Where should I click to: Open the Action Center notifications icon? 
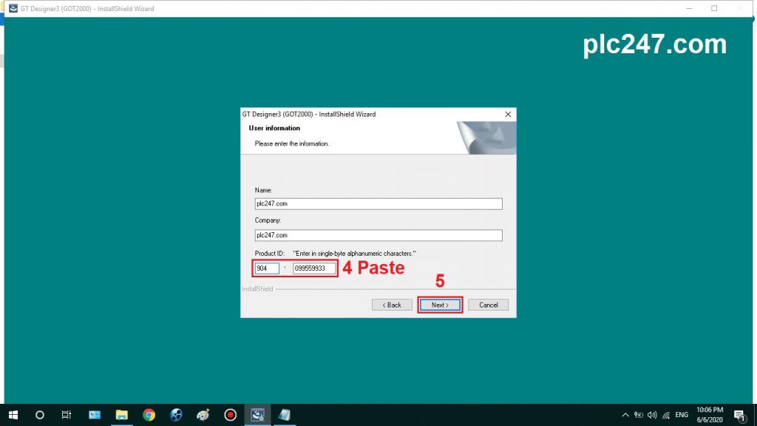[739, 415]
